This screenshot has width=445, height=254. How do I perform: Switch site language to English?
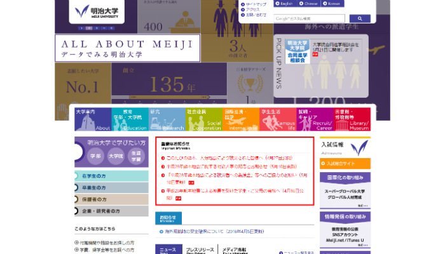(284, 4)
